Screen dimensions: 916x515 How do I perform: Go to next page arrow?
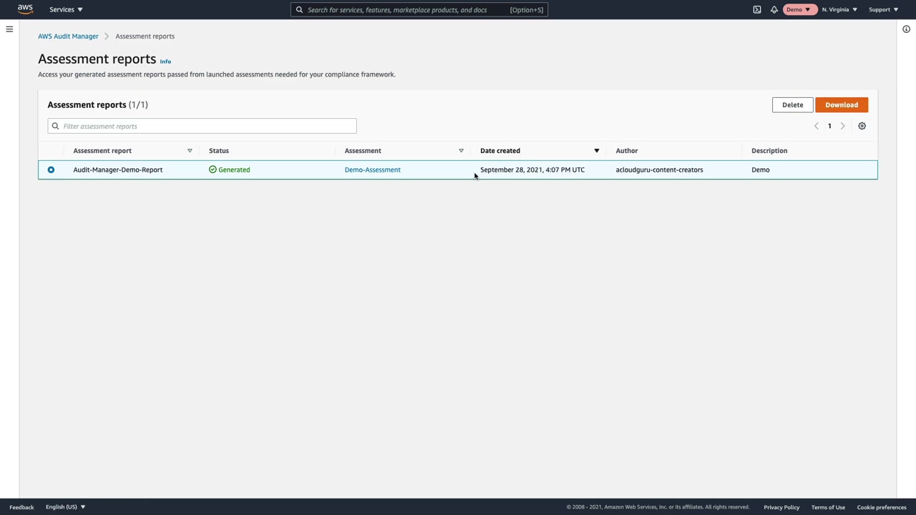click(x=842, y=126)
